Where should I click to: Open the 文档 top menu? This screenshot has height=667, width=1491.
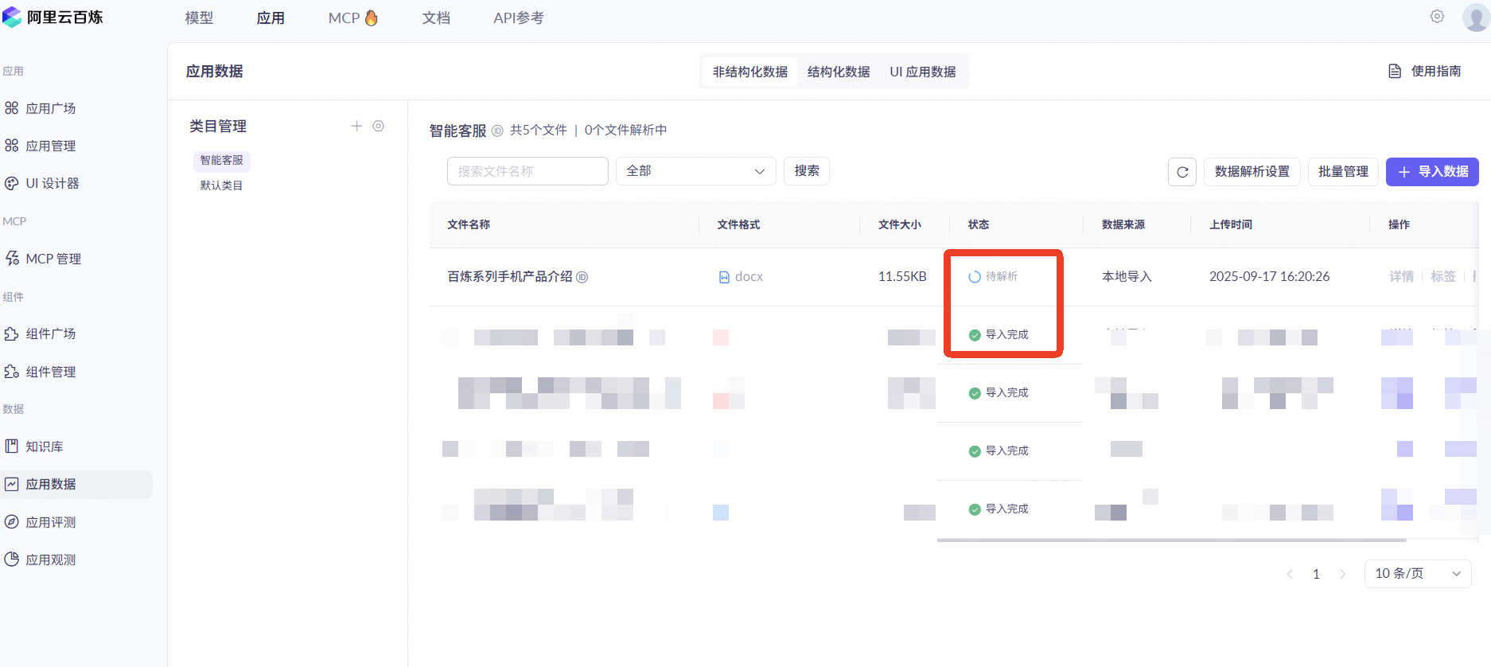click(x=436, y=18)
